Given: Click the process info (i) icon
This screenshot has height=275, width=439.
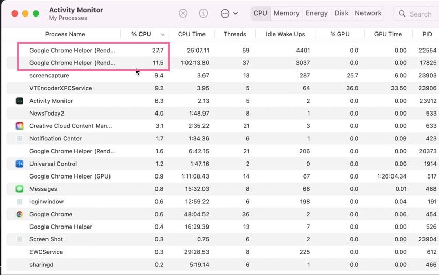Looking at the screenshot, I should click(x=203, y=13).
